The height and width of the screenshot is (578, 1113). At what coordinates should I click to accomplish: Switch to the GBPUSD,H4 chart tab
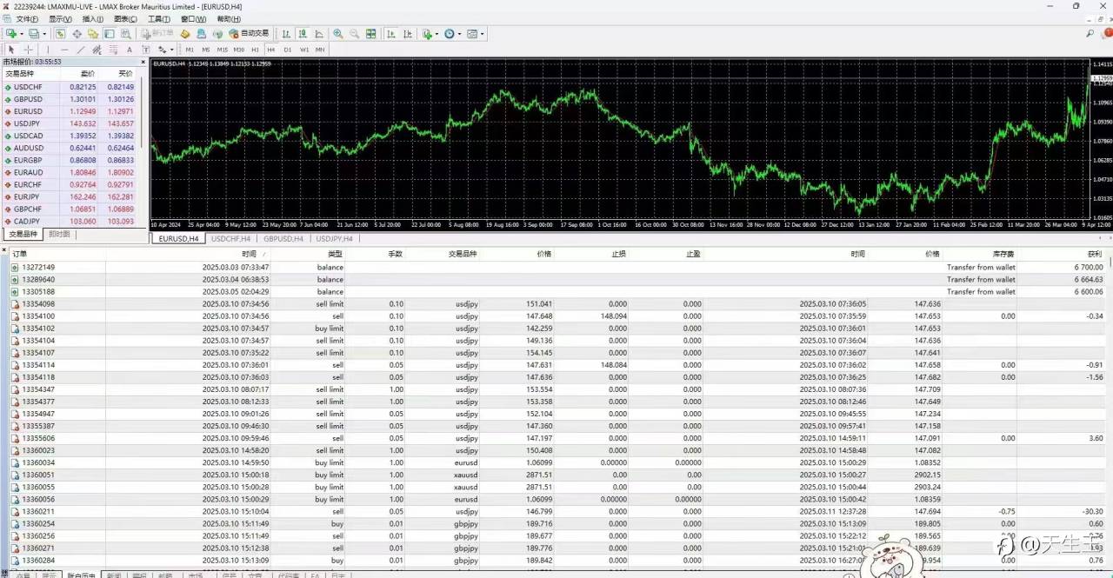point(283,238)
